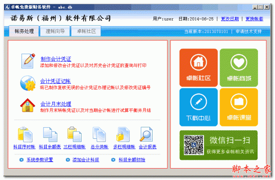Screen dimensions: 275x180
Task: Click the 科目余额表 text link
Action: coord(50,147)
